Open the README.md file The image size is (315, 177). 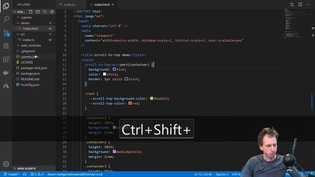30,79
